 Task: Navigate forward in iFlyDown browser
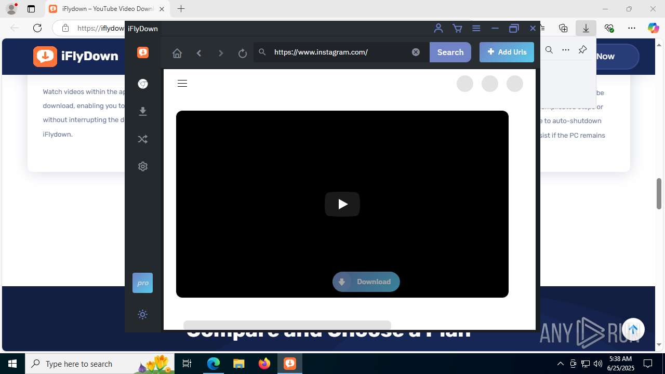coord(221,52)
